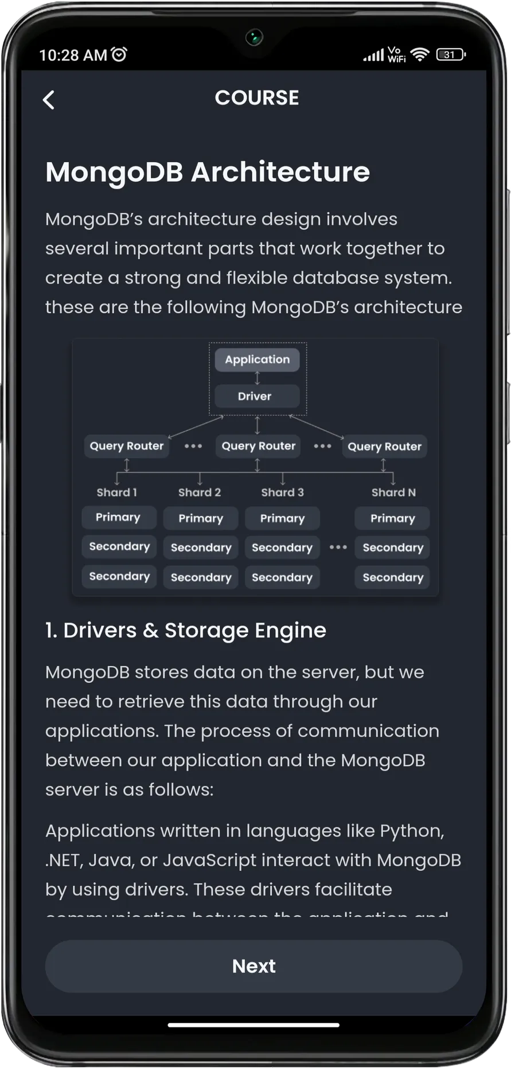
Task: Tap Primary box under Shard 1
Action: tap(119, 517)
